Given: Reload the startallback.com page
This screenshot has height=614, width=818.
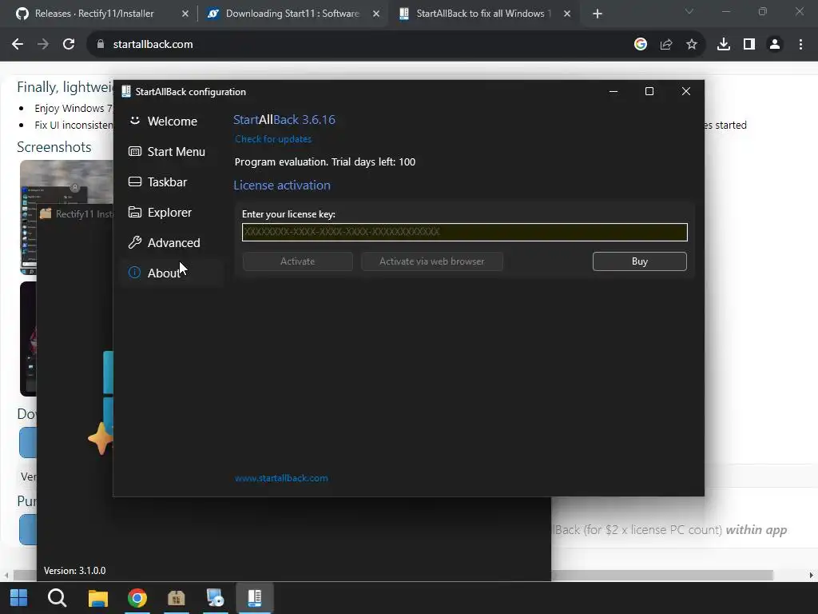Looking at the screenshot, I should pyautogui.click(x=69, y=45).
